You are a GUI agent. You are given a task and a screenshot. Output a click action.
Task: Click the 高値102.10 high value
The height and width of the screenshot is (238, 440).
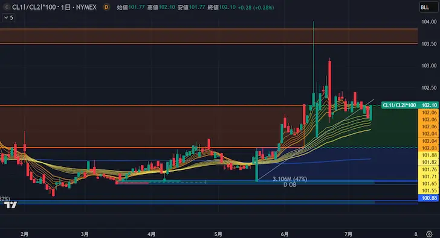tap(161, 7)
